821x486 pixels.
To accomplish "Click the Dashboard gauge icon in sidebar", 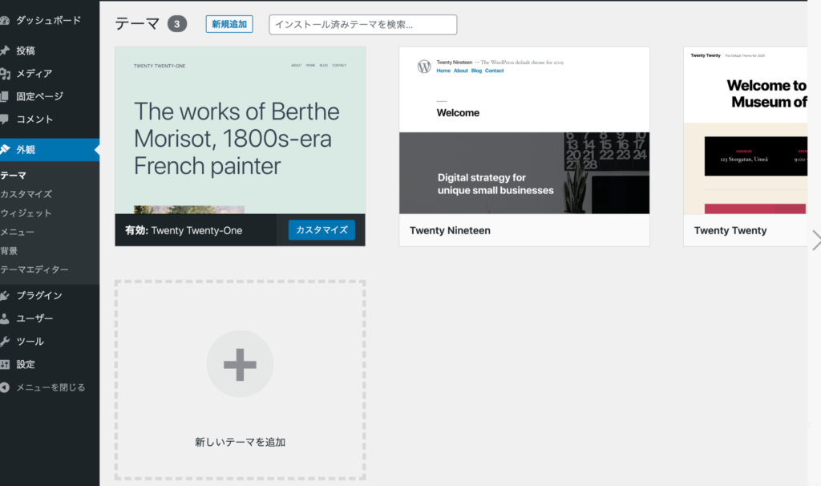I will click(5, 20).
